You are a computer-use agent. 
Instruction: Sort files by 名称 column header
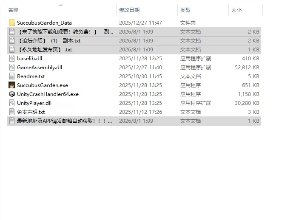13,10
